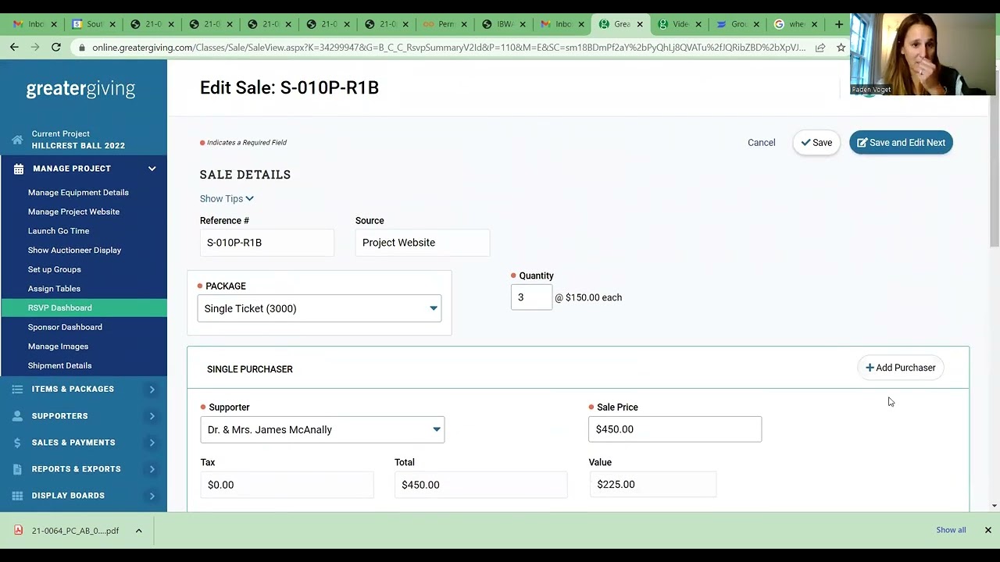Open the Supporter dropdown
Screen dimensions: 1000x562
(323, 429)
